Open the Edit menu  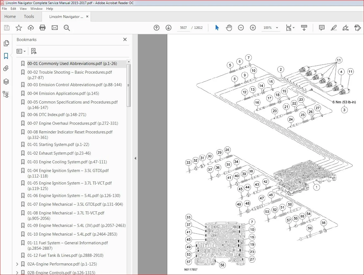pyautogui.click(x=13, y=9)
